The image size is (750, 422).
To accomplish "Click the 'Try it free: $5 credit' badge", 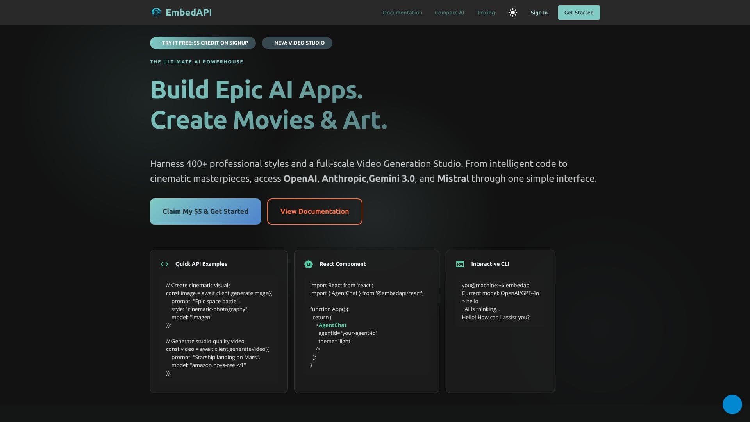I will click(203, 43).
